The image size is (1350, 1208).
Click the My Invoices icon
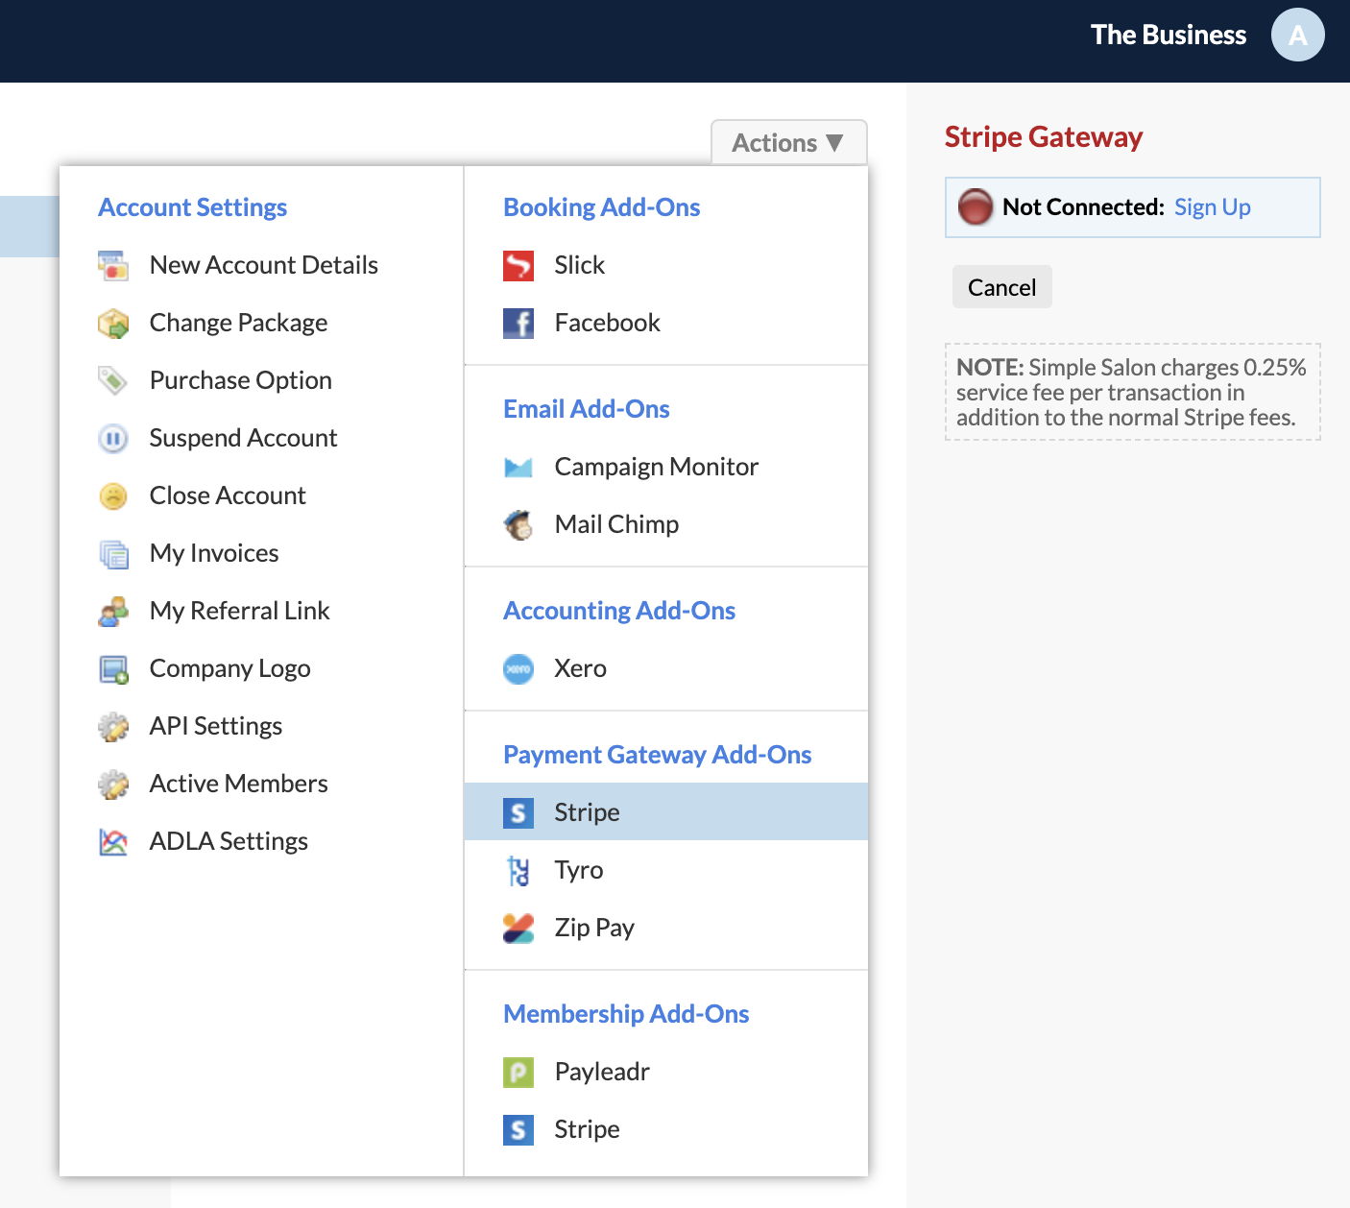113,553
